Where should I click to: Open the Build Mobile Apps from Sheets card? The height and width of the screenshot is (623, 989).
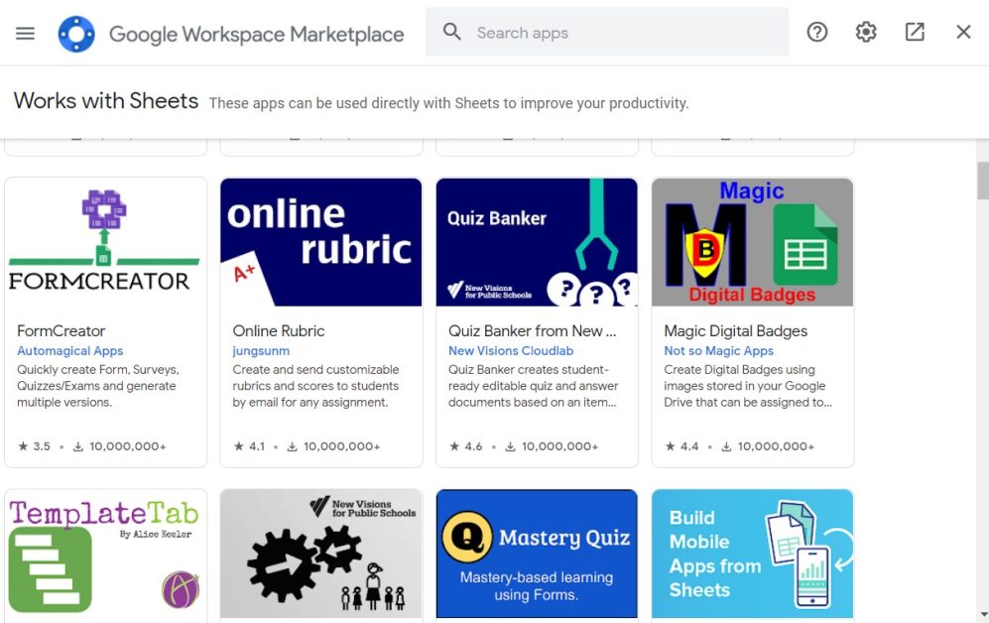[x=753, y=554]
